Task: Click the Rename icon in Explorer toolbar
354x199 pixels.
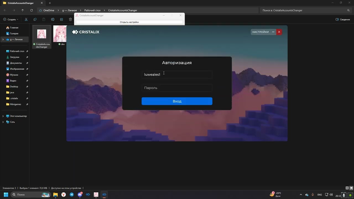Action: point(53,19)
